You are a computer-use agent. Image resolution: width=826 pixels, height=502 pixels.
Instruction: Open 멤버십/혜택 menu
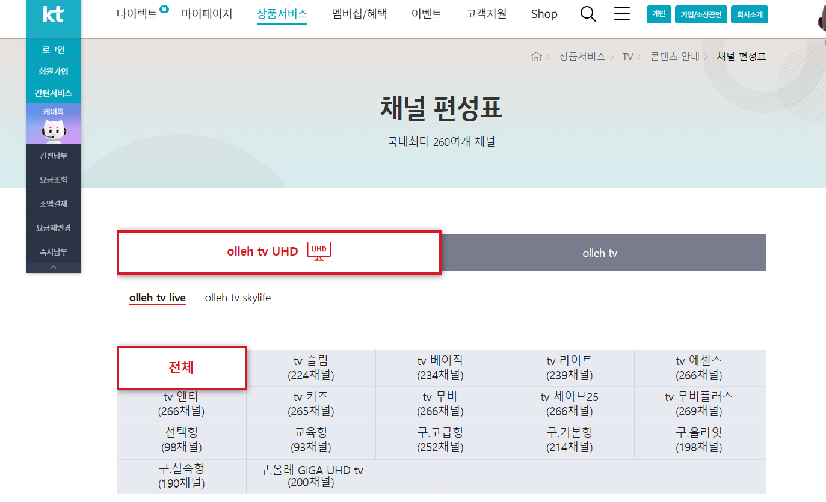click(360, 14)
